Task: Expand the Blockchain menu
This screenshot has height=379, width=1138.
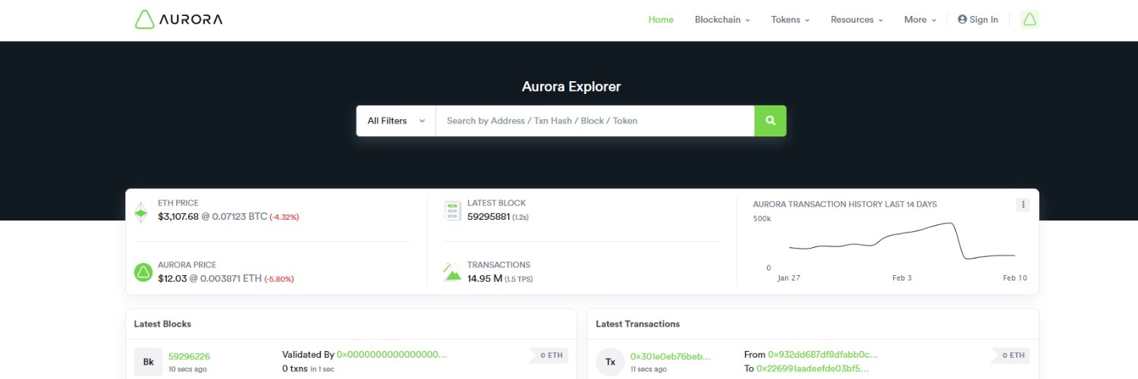Action: click(722, 20)
